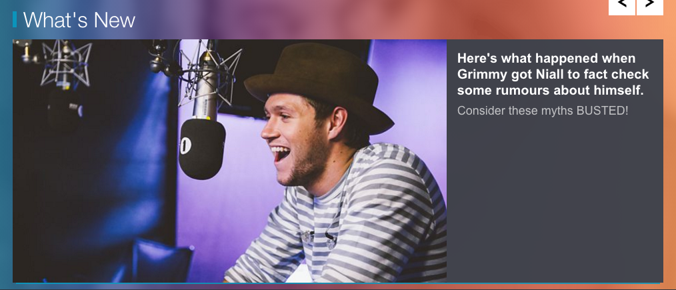Click the brown hat in the photo
Viewport: 676px width, 290px height.
coord(319,86)
